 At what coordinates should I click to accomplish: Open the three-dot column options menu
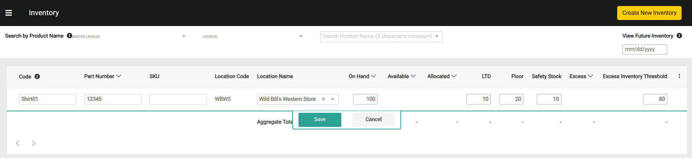679,76
